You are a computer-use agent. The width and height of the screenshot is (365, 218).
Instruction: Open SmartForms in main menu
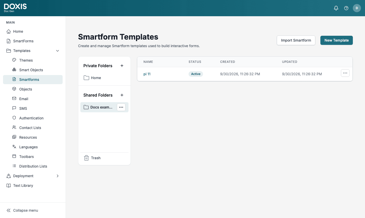(x=33, y=41)
